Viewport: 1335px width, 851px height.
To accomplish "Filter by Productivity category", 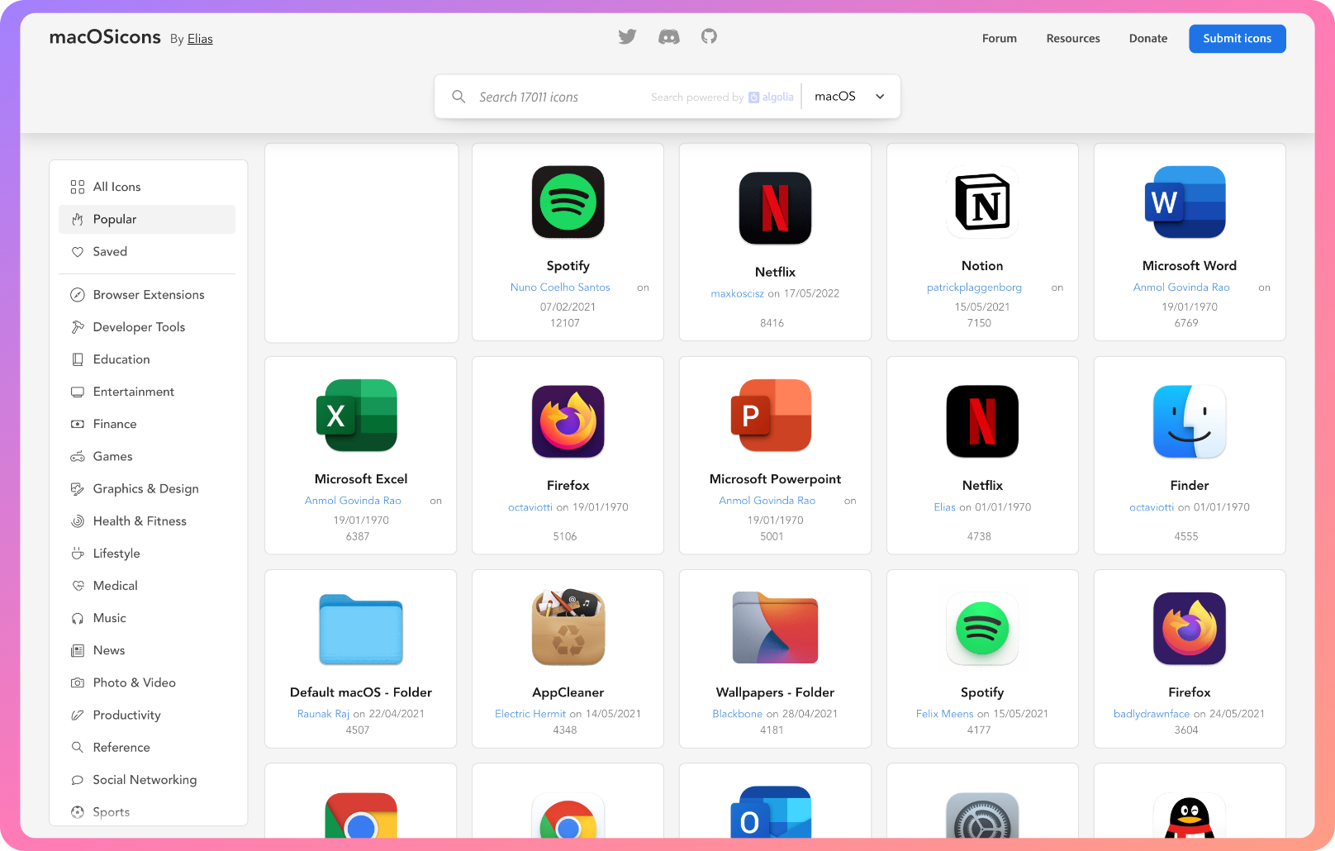I will (x=146, y=715).
